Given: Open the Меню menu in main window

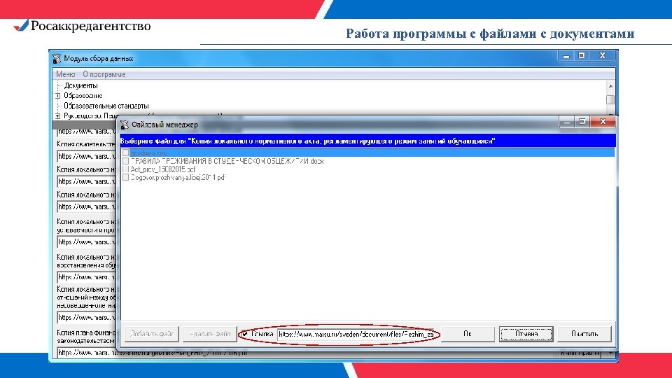Looking at the screenshot, I should tap(65, 74).
